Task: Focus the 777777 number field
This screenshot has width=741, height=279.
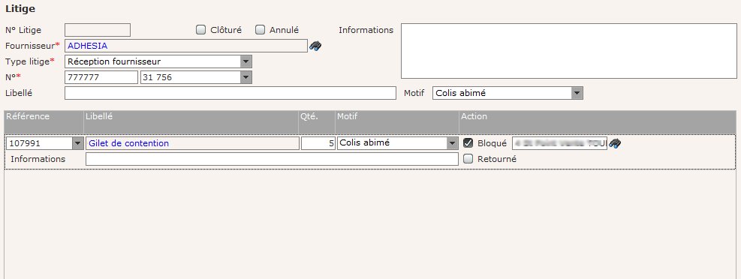Action: click(101, 77)
